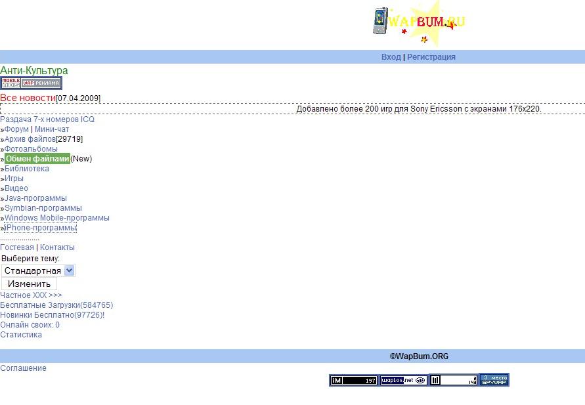Open the Гостевая guestbook link
The width and height of the screenshot is (585, 405).
tap(17, 247)
